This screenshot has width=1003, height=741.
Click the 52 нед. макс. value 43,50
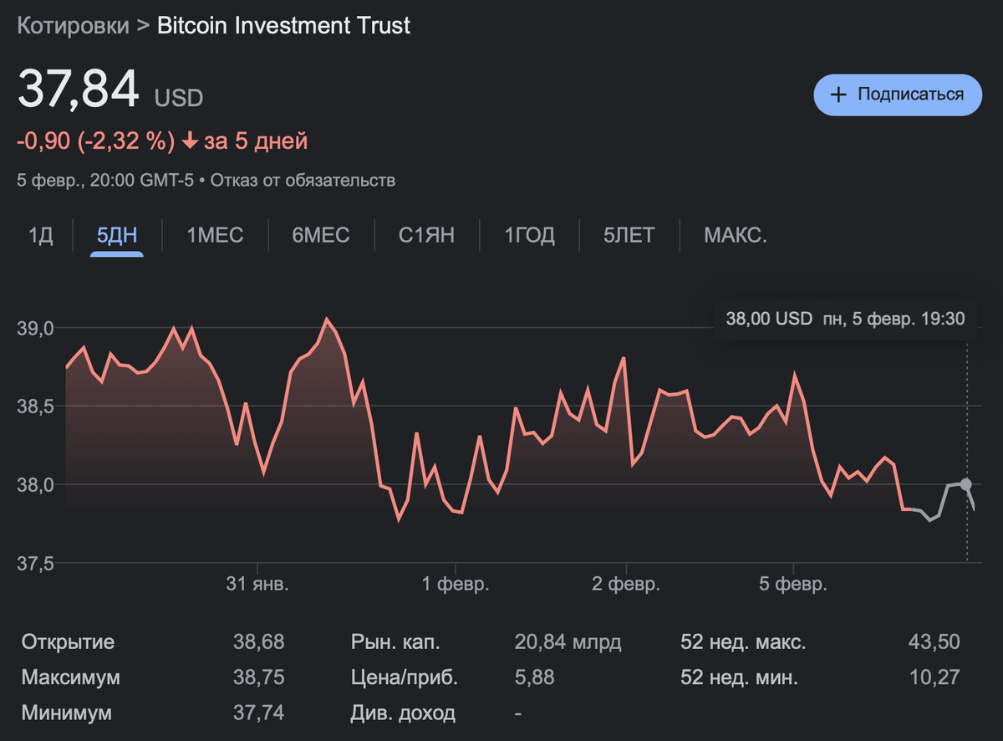point(935,642)
